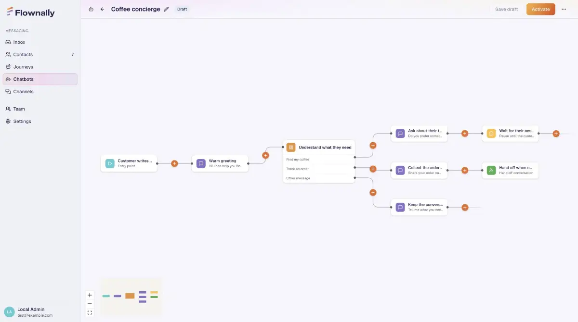Add step after Wait for their answer
The width and height of the screenshot is (578, 322).
[x=556, y=134]
